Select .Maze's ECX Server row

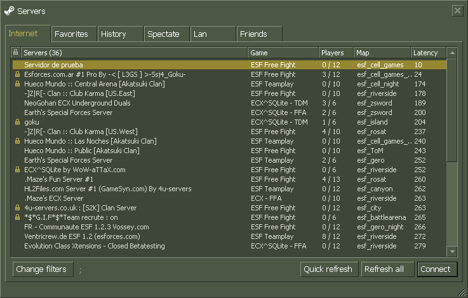pos(229,199)
